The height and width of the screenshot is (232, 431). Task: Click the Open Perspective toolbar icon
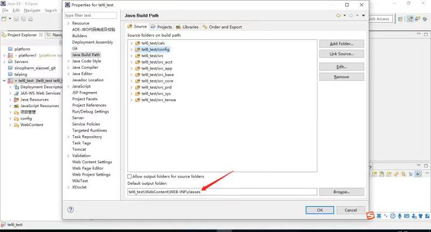pos(400,19)
